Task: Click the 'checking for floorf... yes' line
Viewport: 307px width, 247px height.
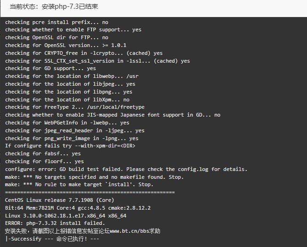Action: 45,161
